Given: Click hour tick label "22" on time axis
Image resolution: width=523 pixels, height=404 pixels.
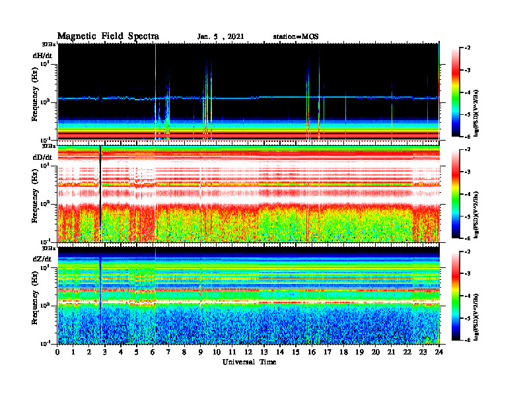Looking at the screenshot, I should coord(407,353).
